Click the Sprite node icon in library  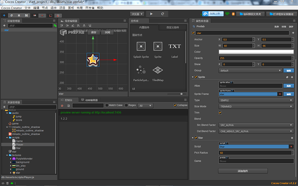[158, 46]
